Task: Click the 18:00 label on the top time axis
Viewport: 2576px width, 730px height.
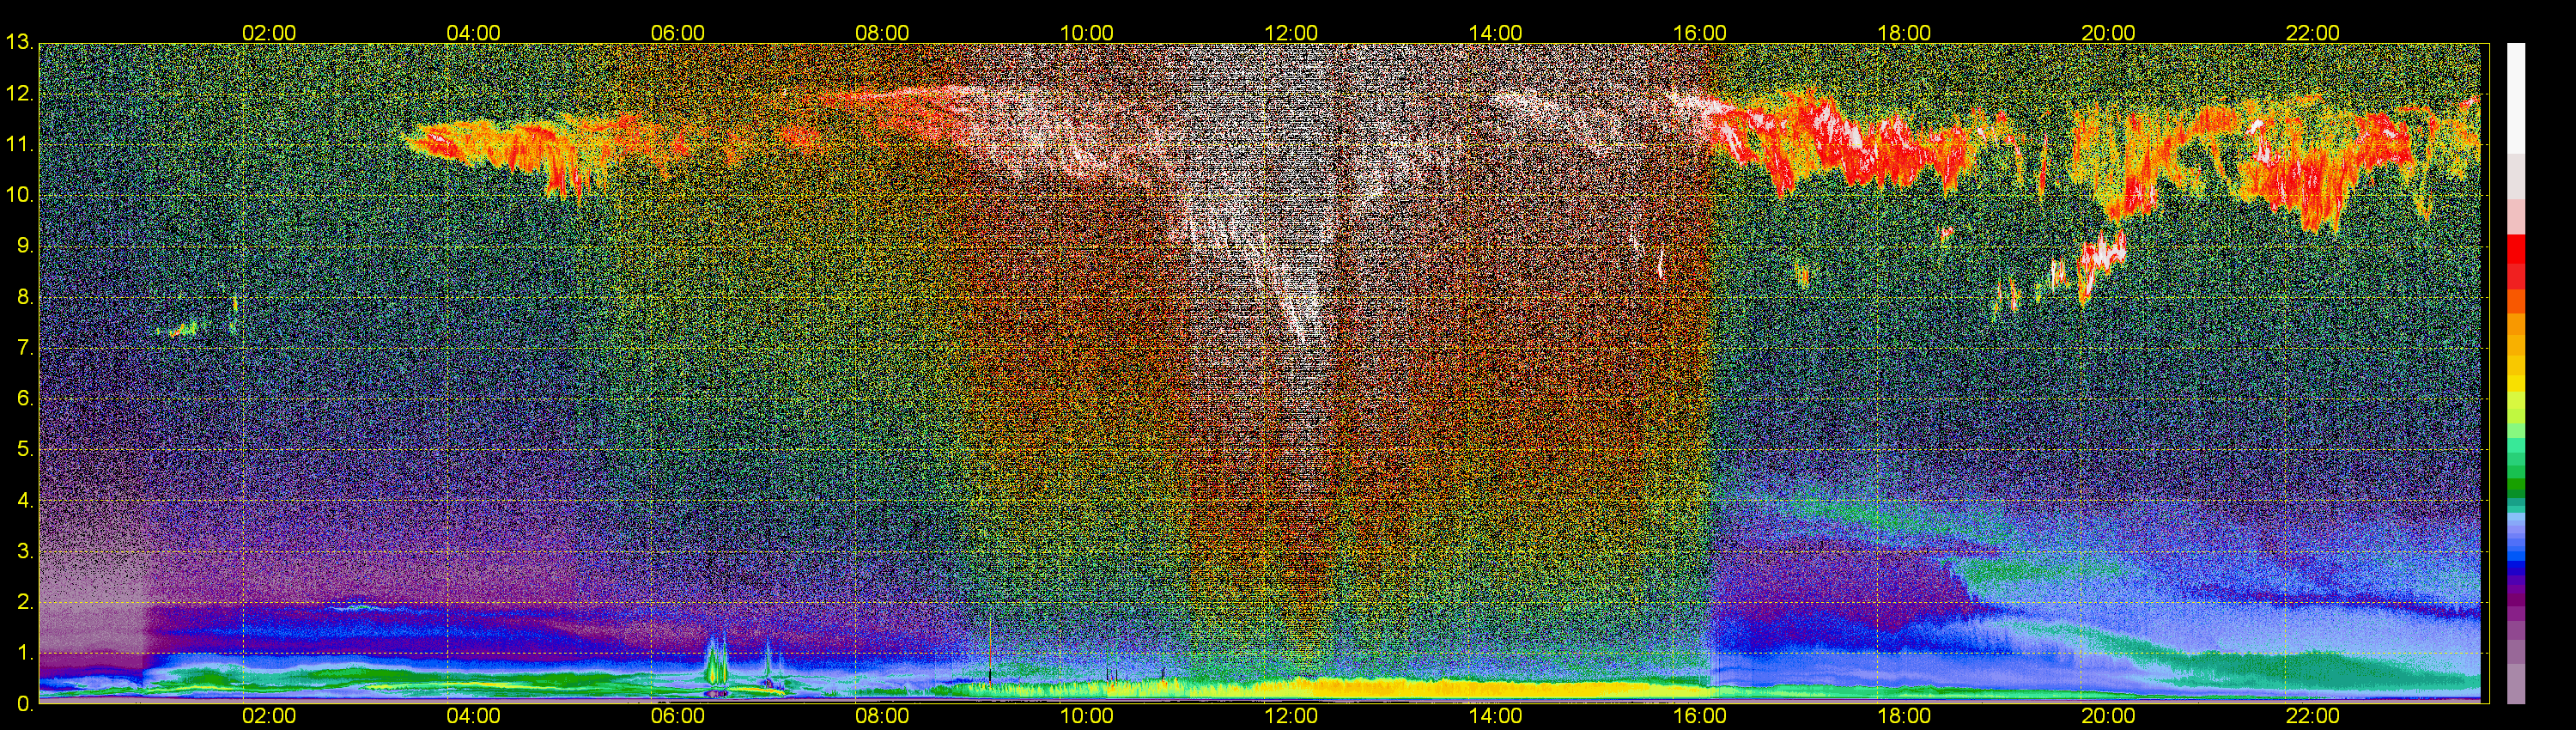Action: [1905, 33]
